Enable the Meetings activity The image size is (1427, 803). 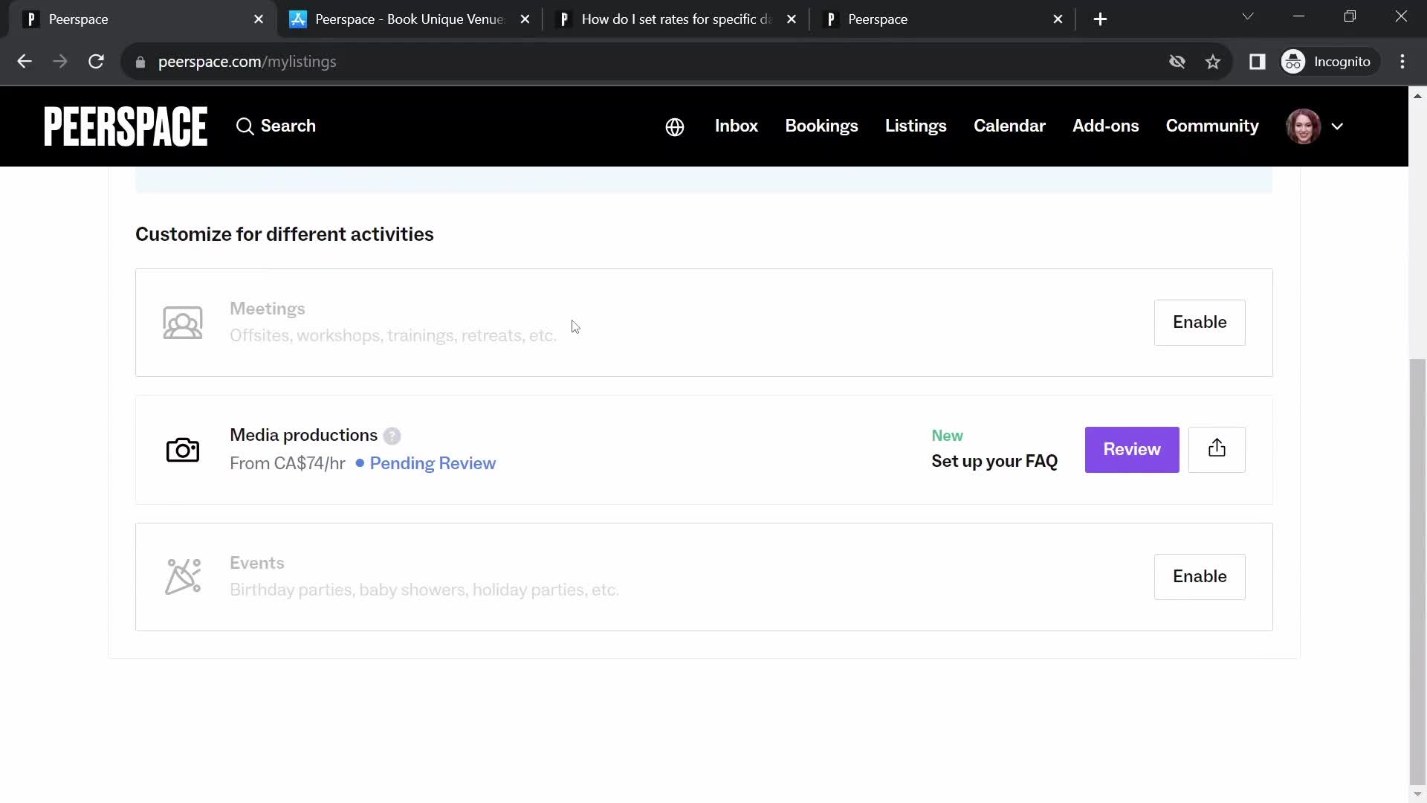coord(1200,323)
